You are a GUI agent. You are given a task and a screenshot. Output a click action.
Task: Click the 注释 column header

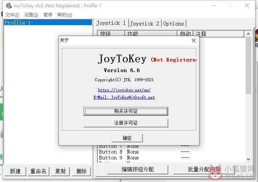(218, 33)
